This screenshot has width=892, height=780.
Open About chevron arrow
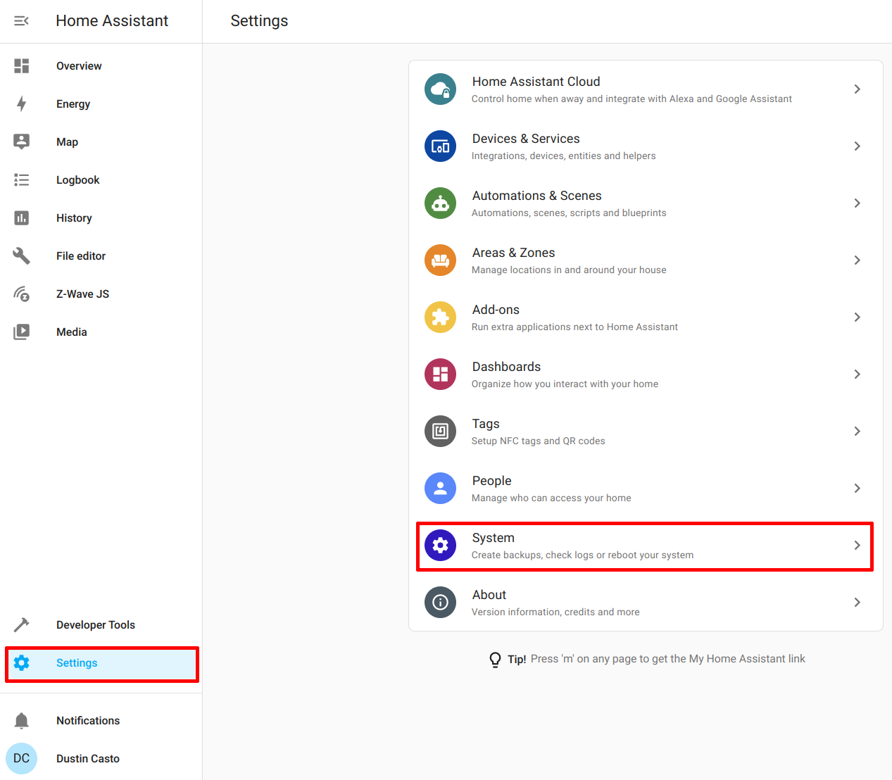click(858, 603)
